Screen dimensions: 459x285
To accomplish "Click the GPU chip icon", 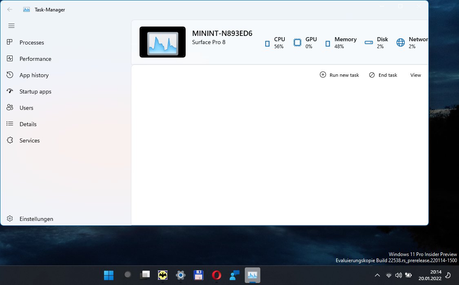I will [x=297, y=43].
